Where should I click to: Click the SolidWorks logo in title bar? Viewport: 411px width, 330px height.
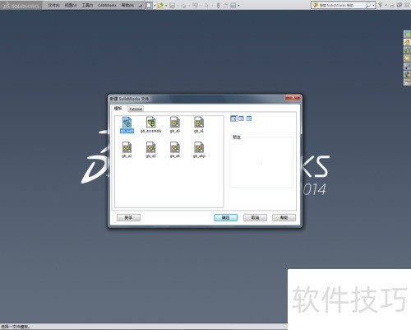pyautogui.click(x=21, y=6)
